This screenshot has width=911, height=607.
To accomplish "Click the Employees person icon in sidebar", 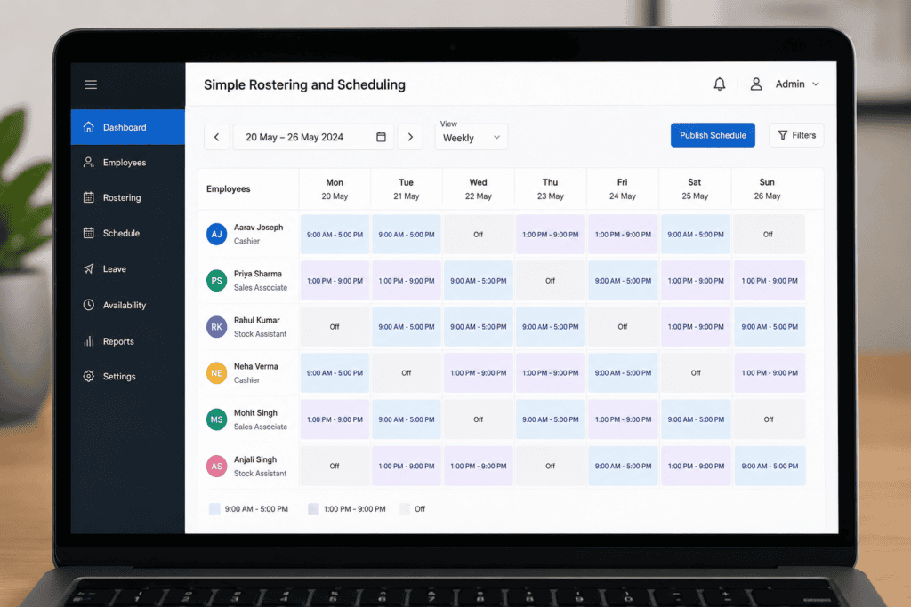I will pos(88,163).
